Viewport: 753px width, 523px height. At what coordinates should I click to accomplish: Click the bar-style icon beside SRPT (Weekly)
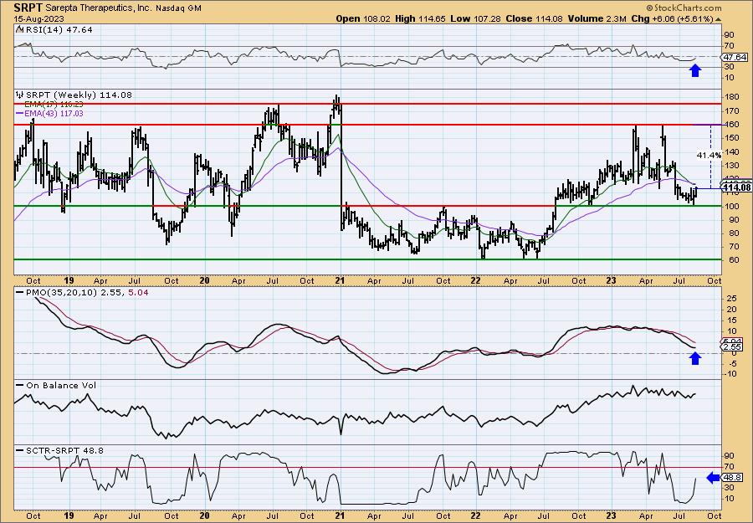[x=20, y=95]
